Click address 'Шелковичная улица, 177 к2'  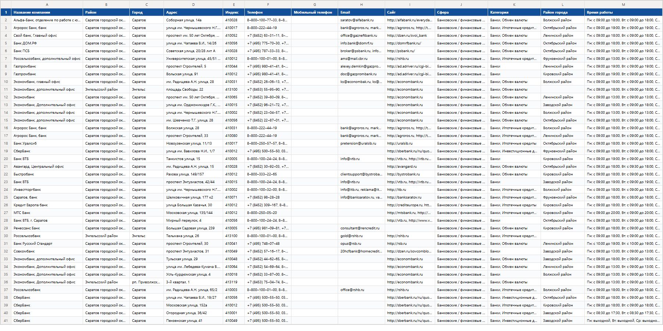(x=193, y=197)
